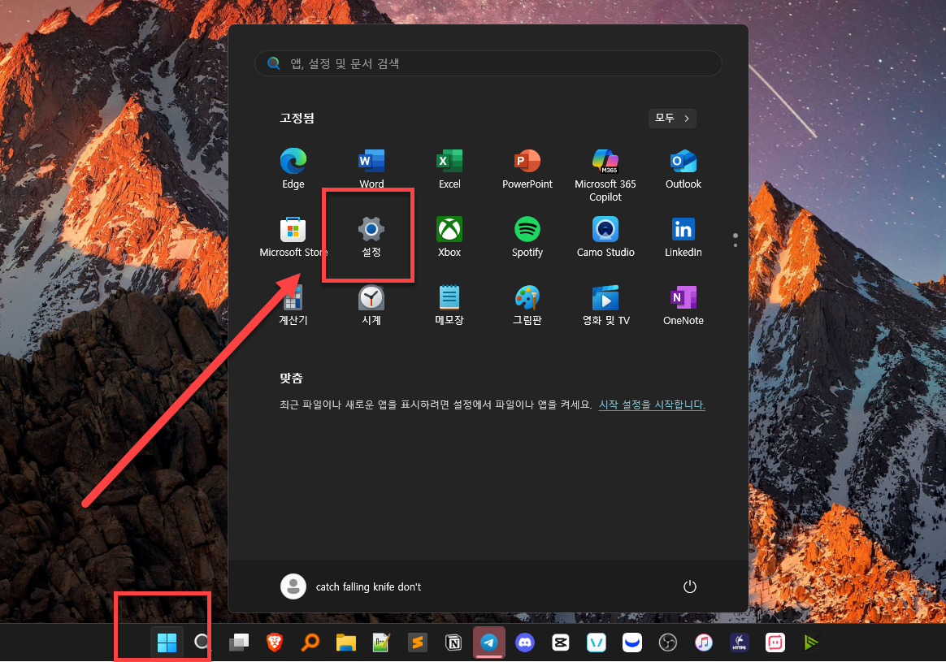The height and width of the screenshot is (662, 946).
Task: Open Spotify
Action: (x=527, y=237)
